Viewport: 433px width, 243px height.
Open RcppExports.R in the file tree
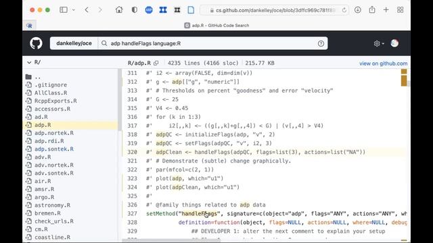tap(55, 101)
